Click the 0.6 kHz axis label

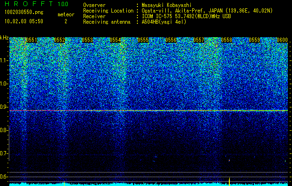point(4,177)
